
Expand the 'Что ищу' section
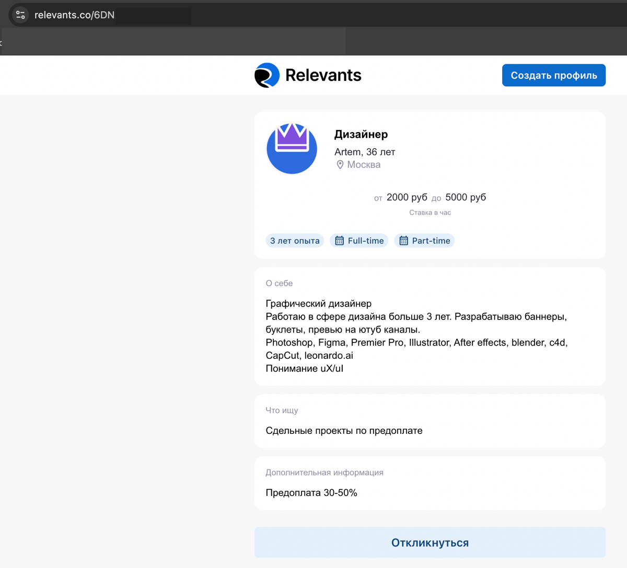[429, 421]
